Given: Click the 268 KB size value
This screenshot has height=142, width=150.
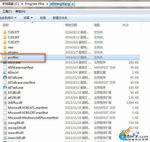Looking at the screenshot, I should 133,62.
